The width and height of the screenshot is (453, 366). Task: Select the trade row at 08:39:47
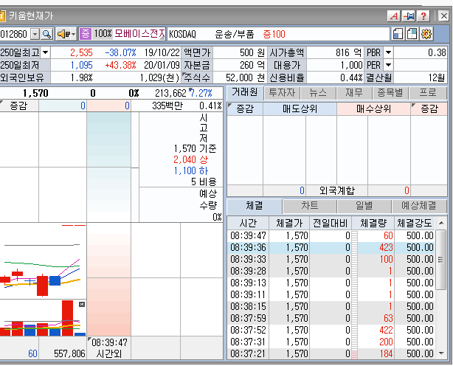click(x=331, y=235)
